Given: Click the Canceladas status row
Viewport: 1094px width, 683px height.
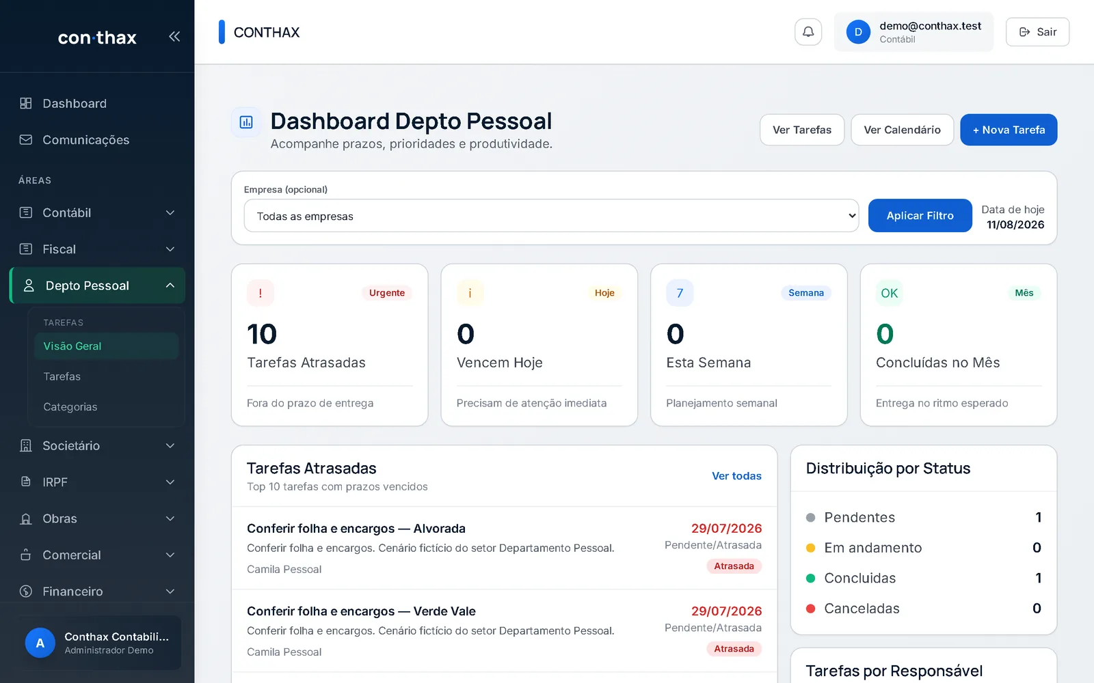Looking at the screenshot, I should (924, 609).
